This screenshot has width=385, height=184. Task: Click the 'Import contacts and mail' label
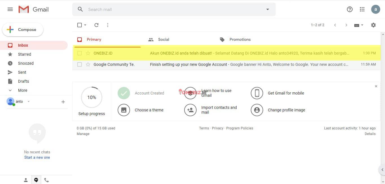(x=219, y=110)
